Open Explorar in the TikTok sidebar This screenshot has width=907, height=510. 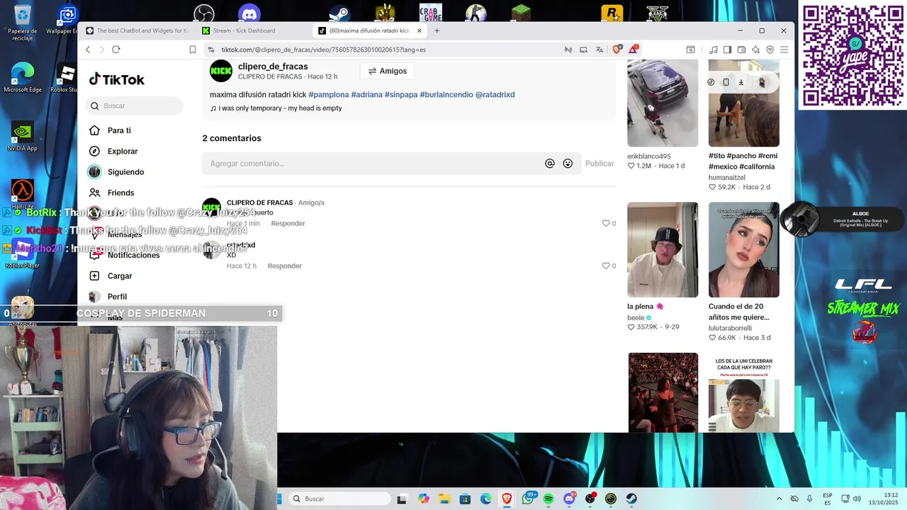click(123, 151)
